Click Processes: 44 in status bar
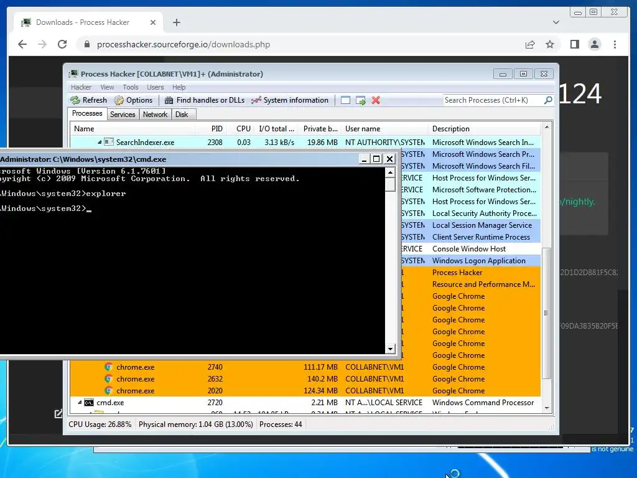This screenshot has height=478, width=637. coord(281,424)
